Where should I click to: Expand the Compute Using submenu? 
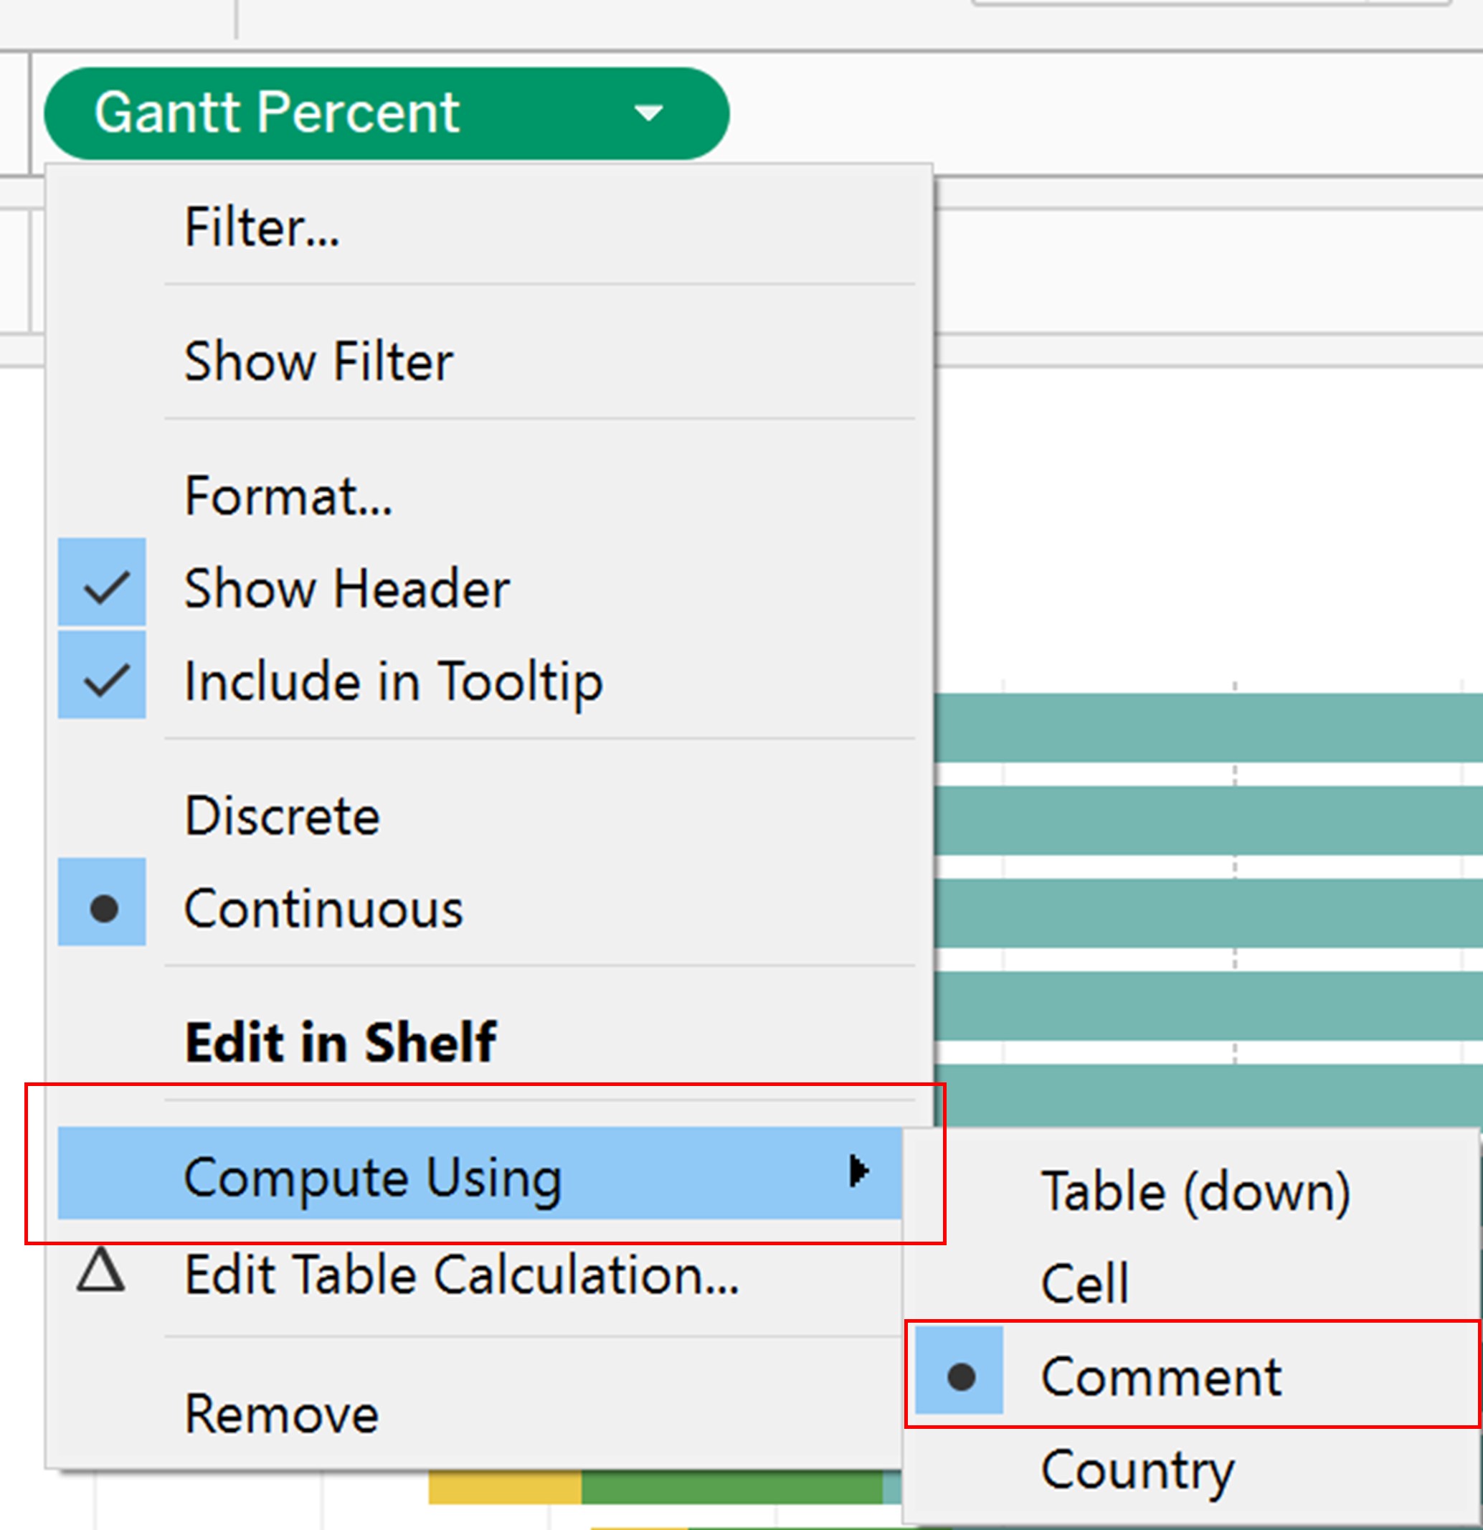click(x=373, y=1178)
